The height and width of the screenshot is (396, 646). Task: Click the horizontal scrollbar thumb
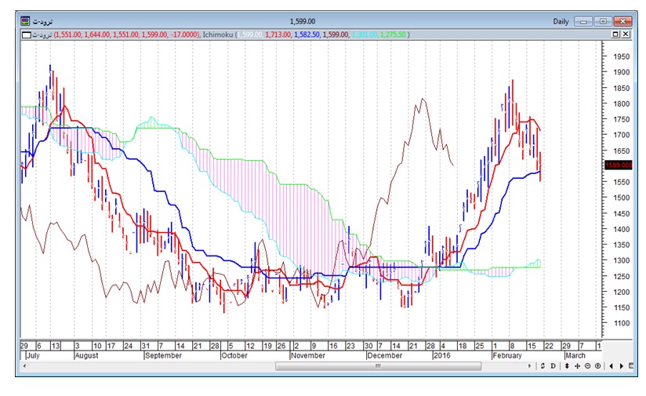pyautogui.click(x=378, y=366)
